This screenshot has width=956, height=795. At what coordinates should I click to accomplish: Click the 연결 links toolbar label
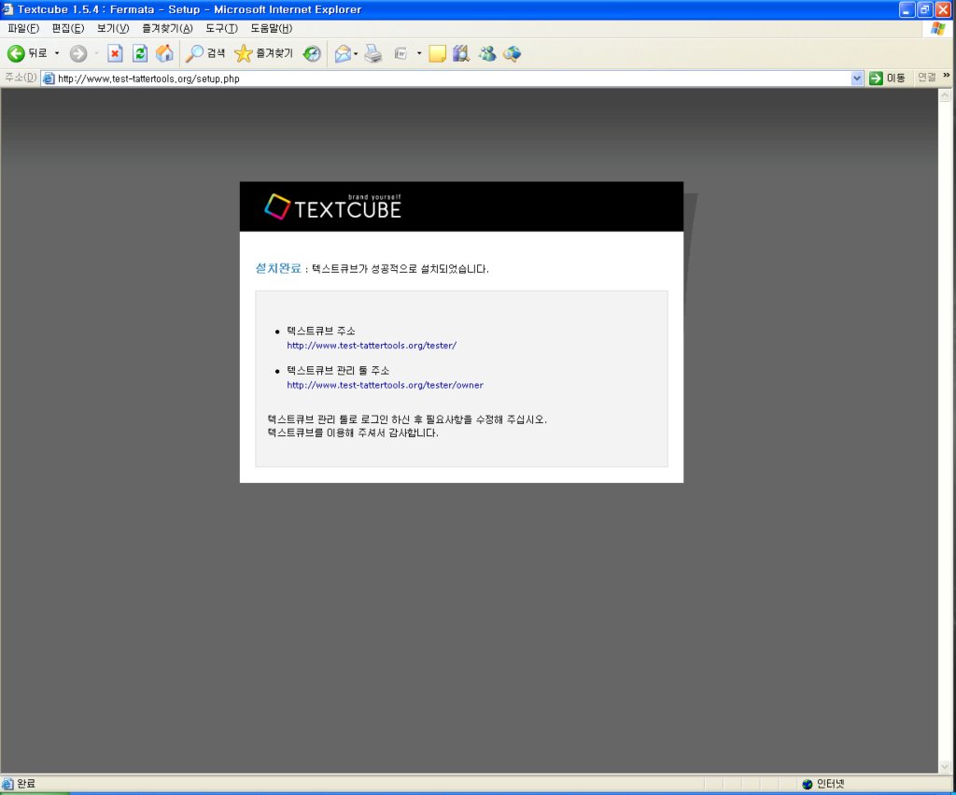pos(927,78)
